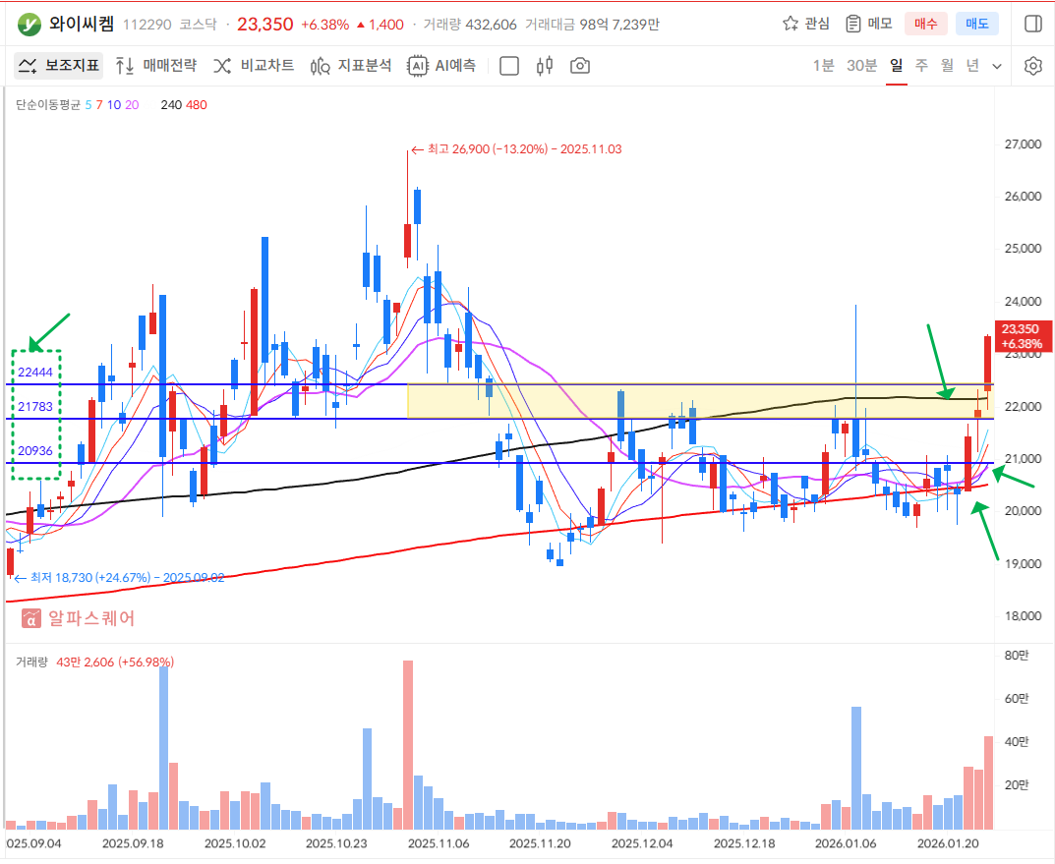The height and width of the screenshot is (864, 1055).
Task: Launch the AI예측 prediction feature
Action: coord(442,66)
